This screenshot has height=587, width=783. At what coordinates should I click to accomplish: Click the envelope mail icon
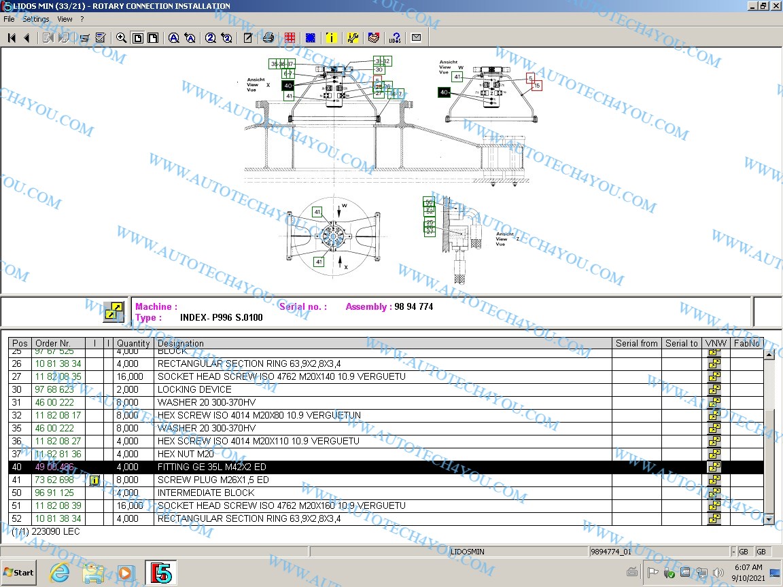[417, 38]
